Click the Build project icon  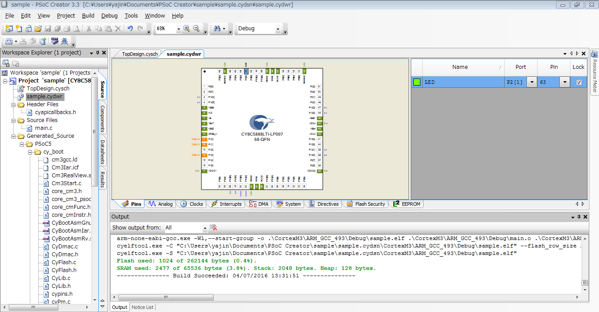9,41
